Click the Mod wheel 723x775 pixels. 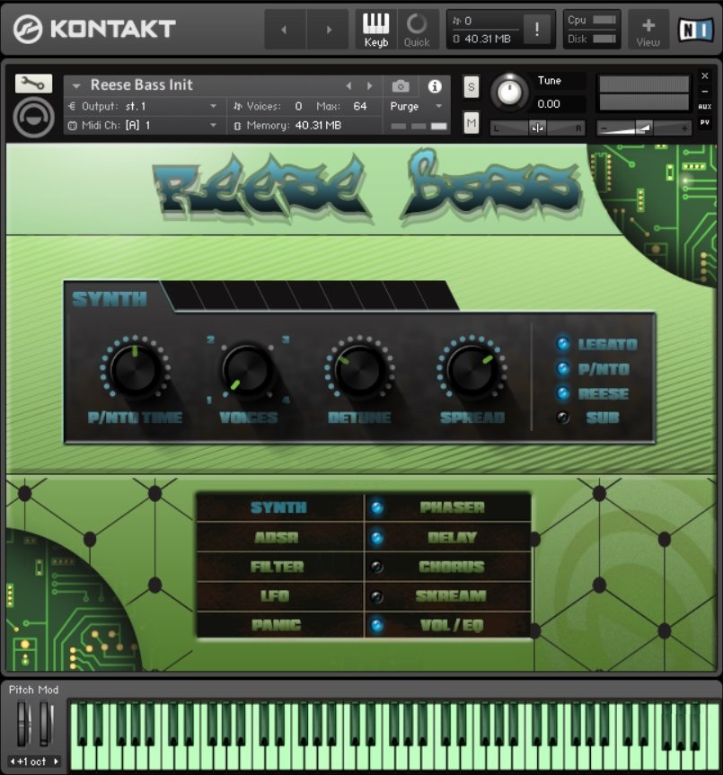[x=46, y=724]
